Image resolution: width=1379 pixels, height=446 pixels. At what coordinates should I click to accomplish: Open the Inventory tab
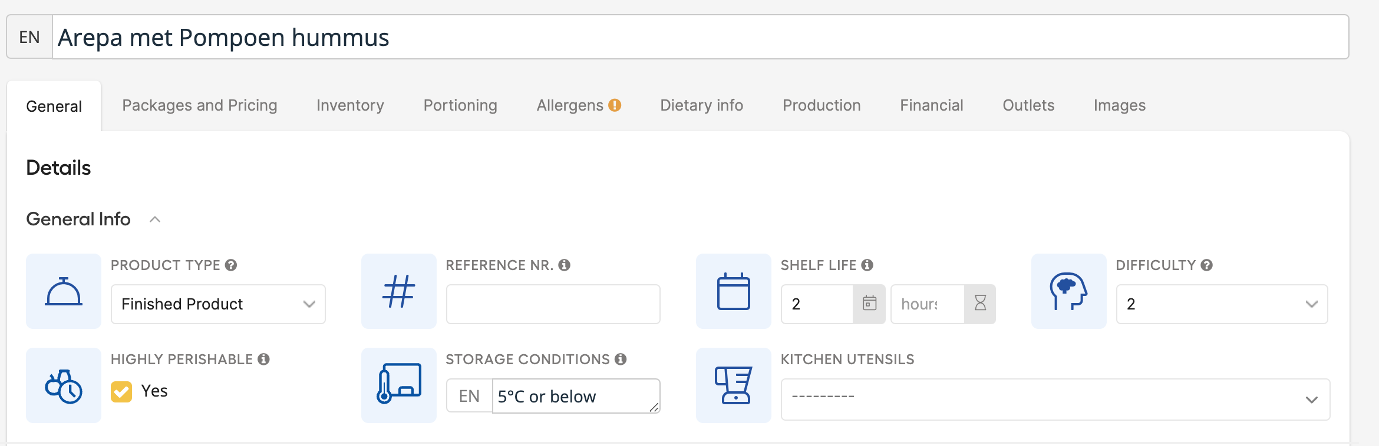click(x=351, y=105)
